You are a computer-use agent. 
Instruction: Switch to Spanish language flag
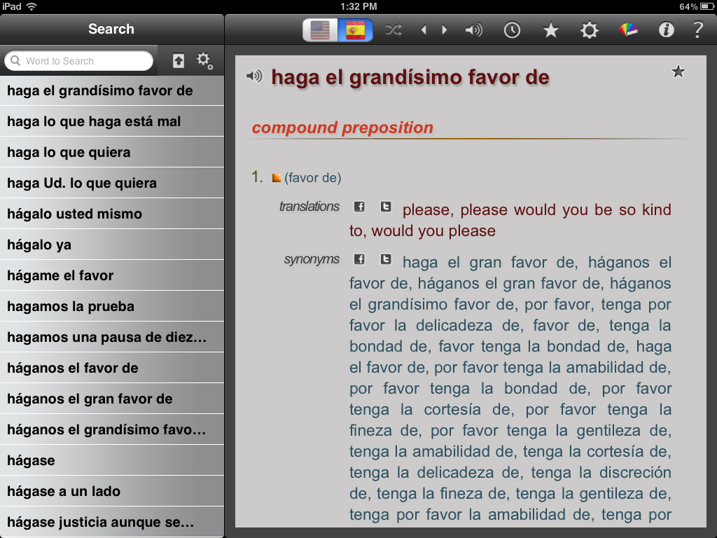[356, 30]
